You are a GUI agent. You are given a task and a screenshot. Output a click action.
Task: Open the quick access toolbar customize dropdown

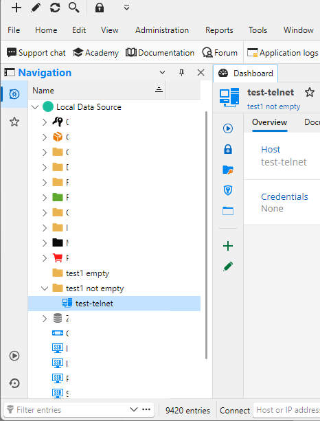127,8
